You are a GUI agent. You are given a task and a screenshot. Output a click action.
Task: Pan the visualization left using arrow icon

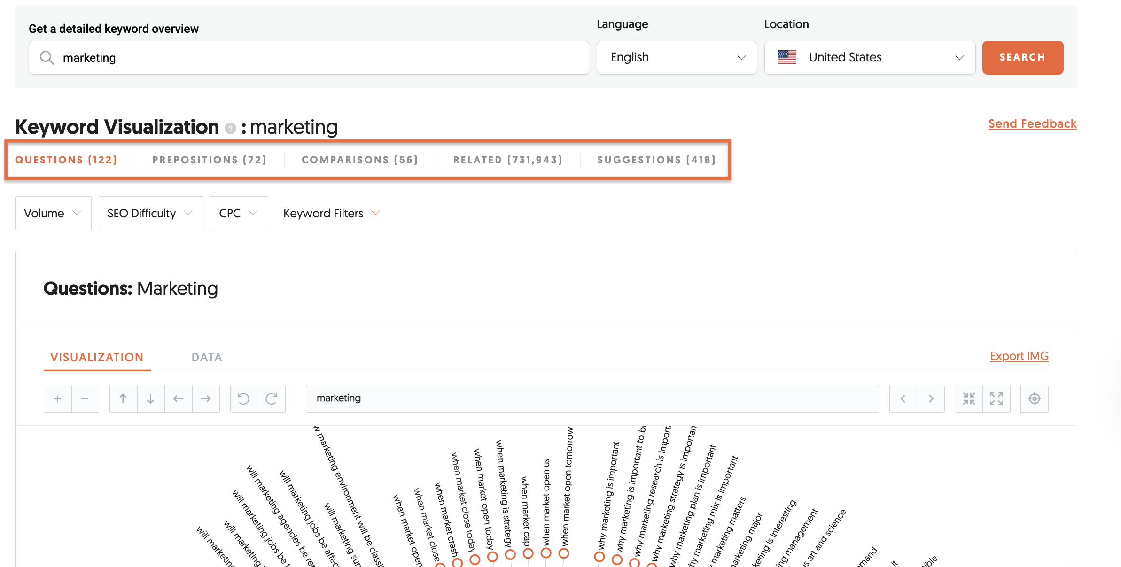coord(178,398)
